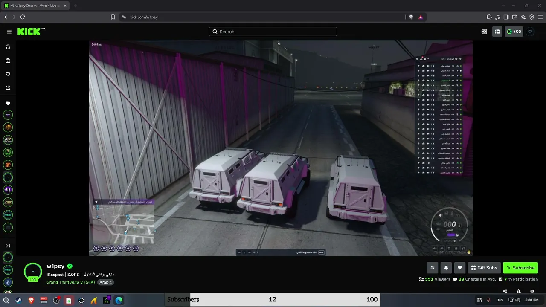
Task: Open a new browser tab
Action: pyautogui.click(x=76, y=6)
